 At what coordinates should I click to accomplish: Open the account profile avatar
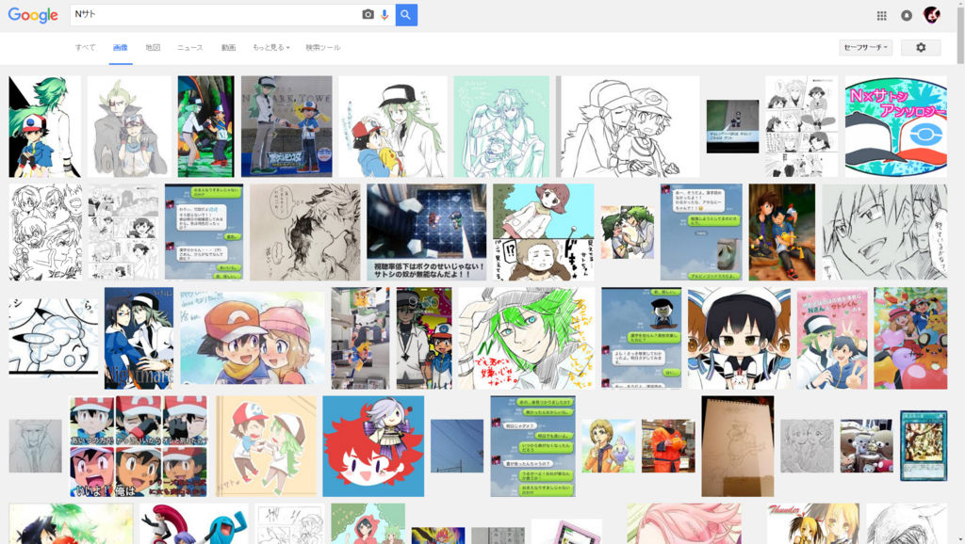coord(932,15)
